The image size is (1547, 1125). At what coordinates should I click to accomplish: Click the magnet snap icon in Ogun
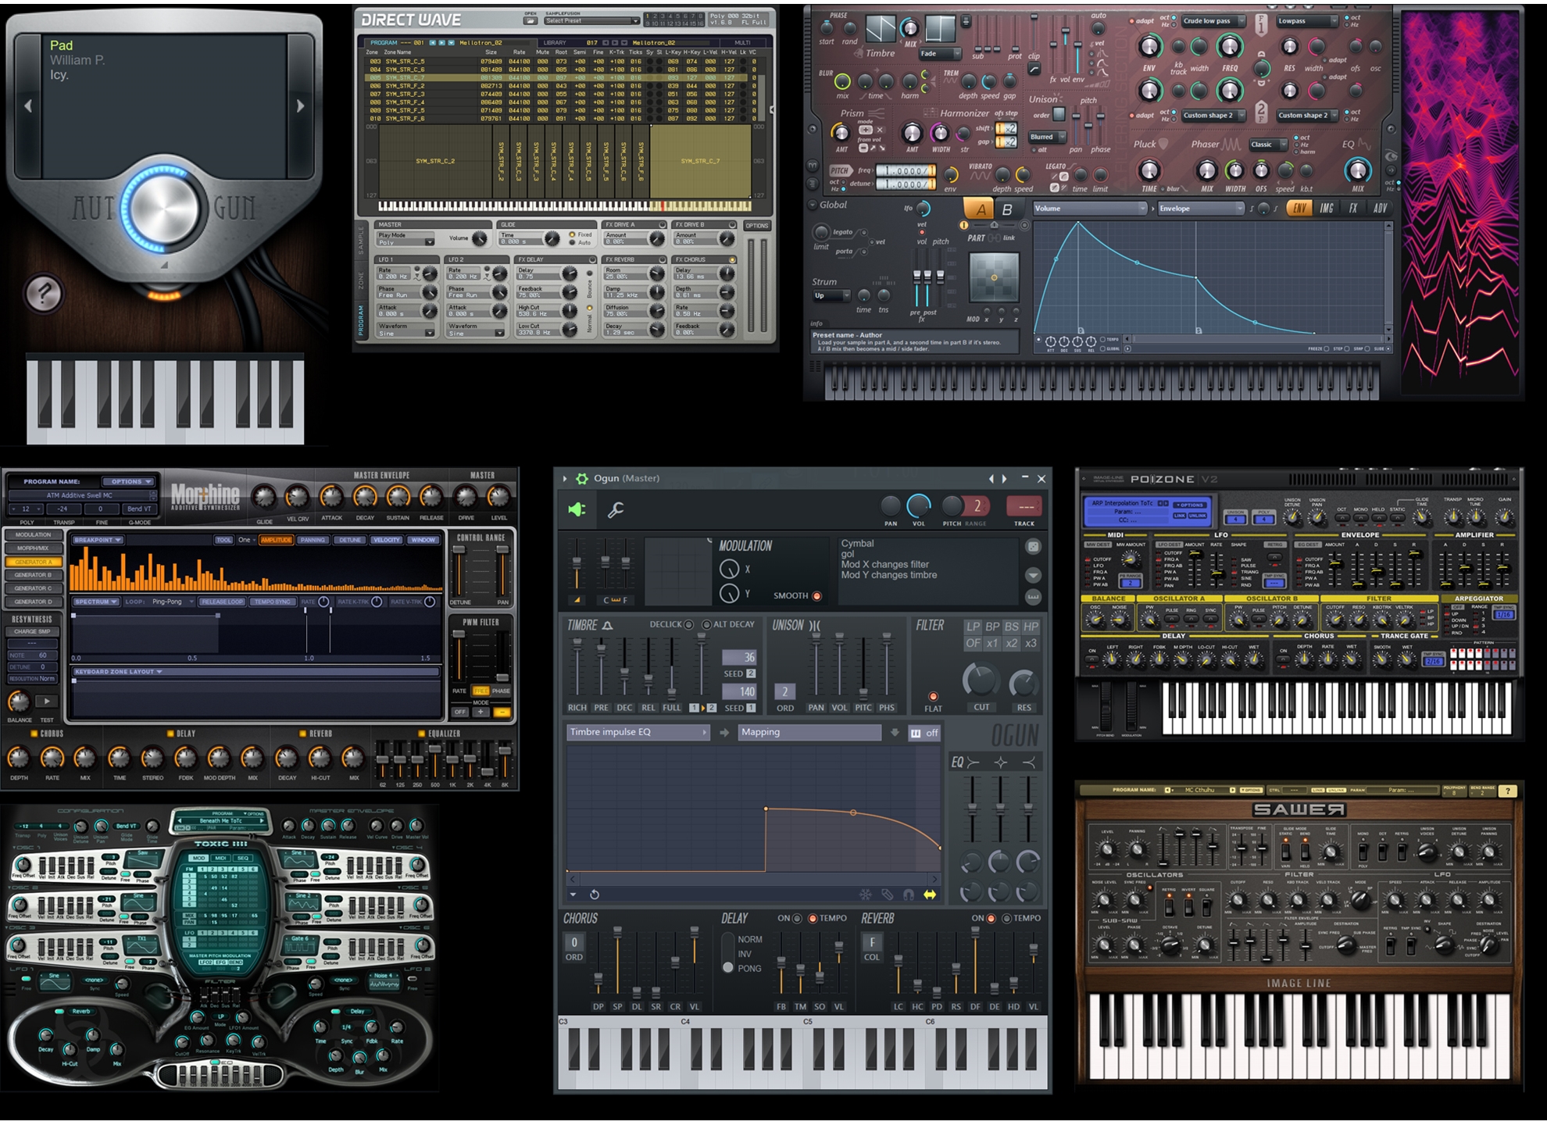point(909,895)
